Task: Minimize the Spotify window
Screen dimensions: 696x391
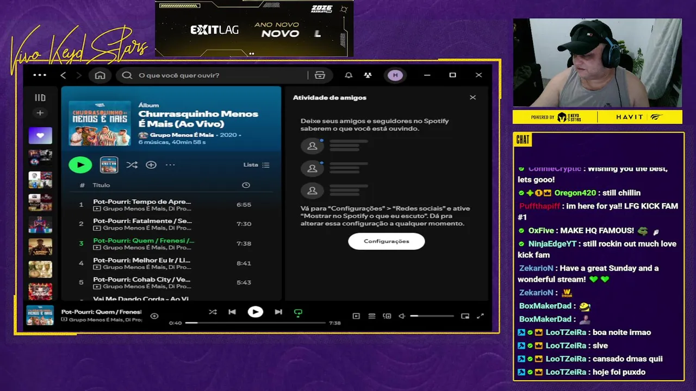Action: tap(427, 75)
